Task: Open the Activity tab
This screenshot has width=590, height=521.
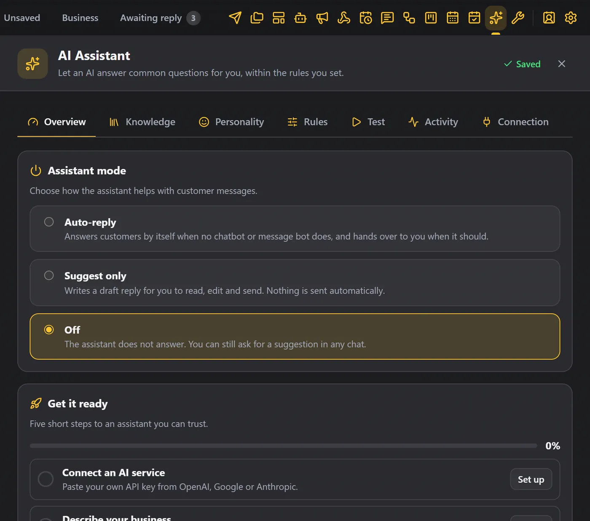Action: point(433,122)
